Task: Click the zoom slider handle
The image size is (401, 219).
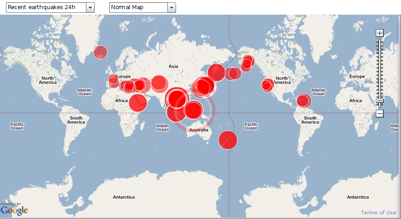Action: click(379, 101)
